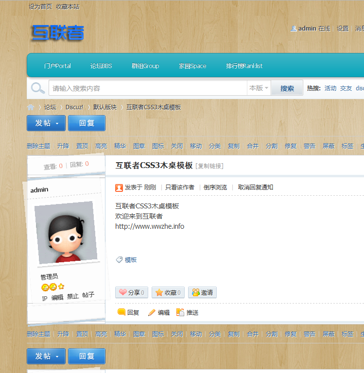This screenshot has height=373, width=364.
Task: Click 帖子 link on author card
Action: (88, 295)
